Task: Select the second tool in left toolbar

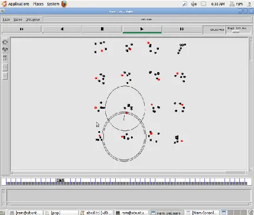Action: point(5,49)
